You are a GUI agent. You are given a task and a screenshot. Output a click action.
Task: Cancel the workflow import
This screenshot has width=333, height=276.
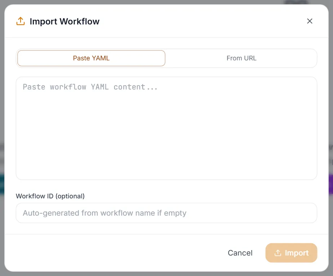pos(240,253)
